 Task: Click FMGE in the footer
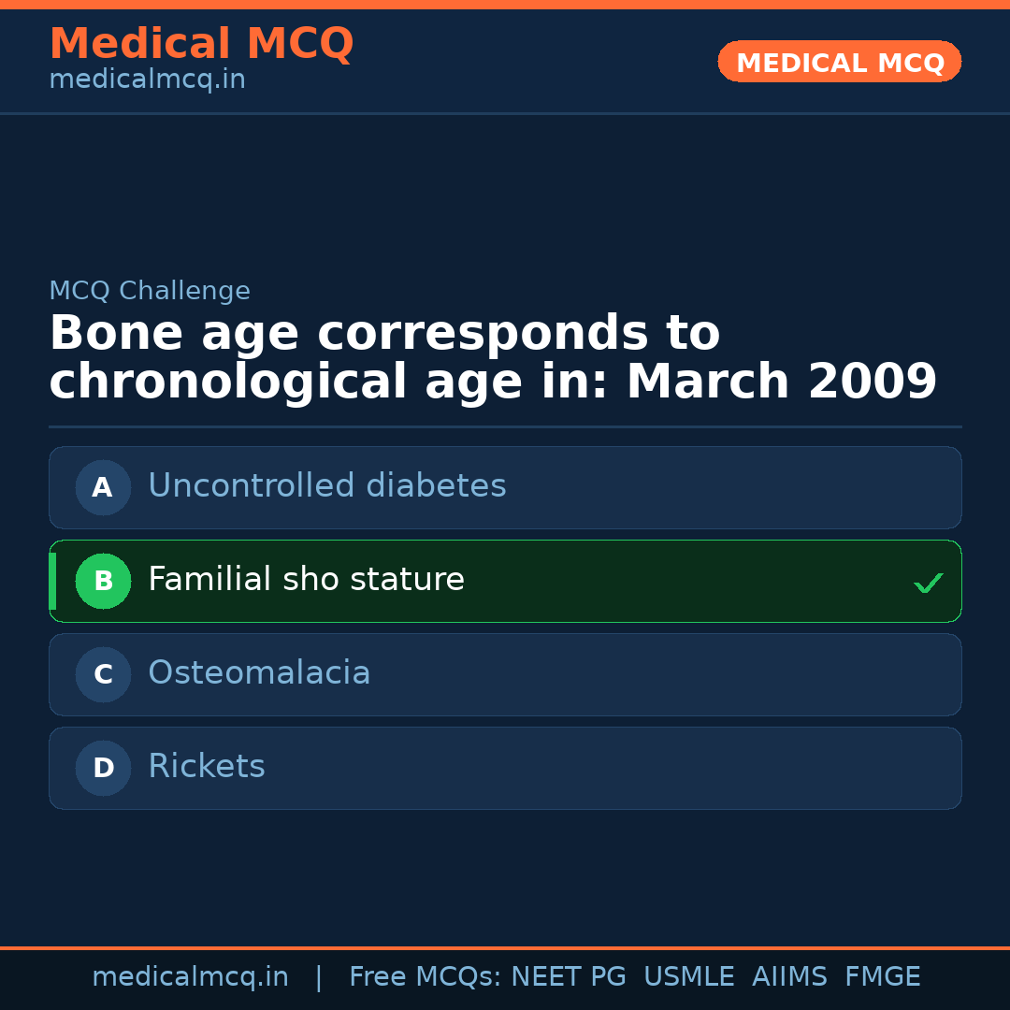coord(882,977)
